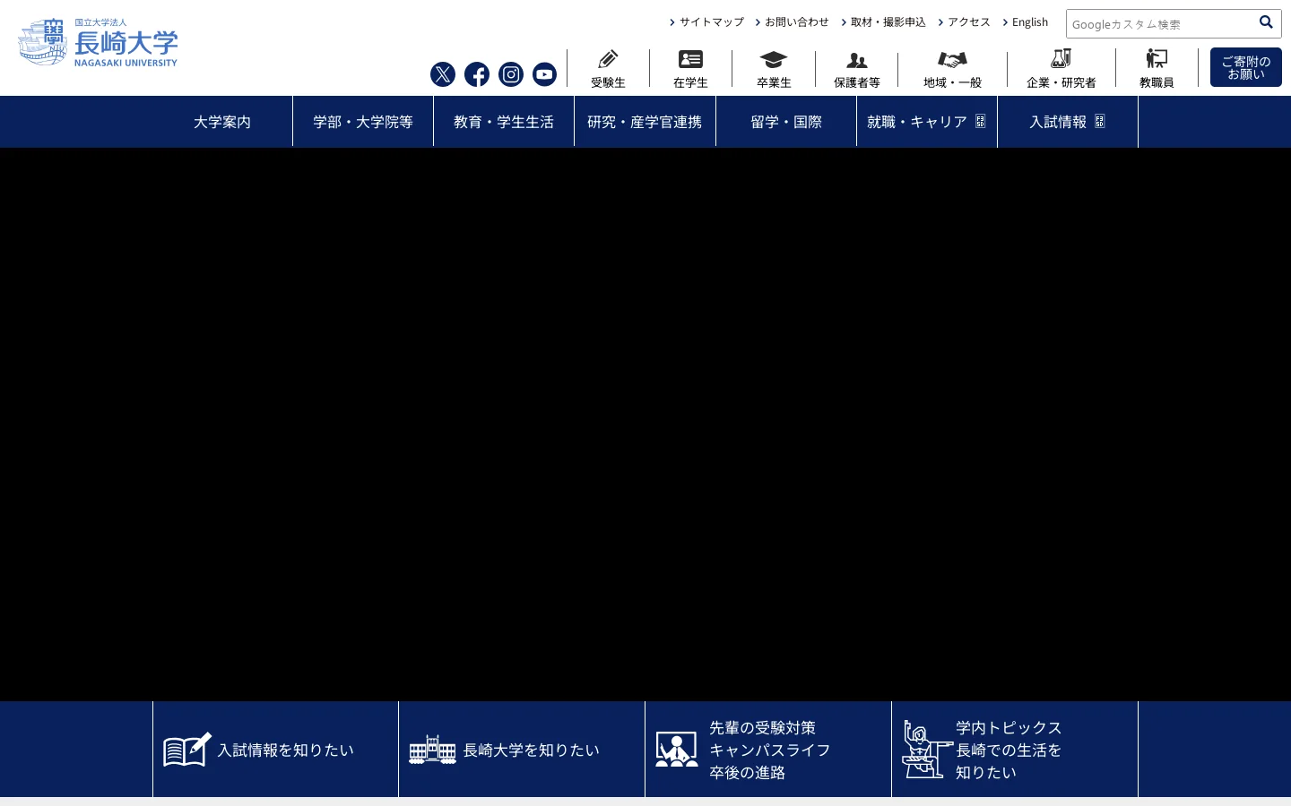Click the search magnifier icon
This screenshot has height=806, width=1291.
[1266, 22]
